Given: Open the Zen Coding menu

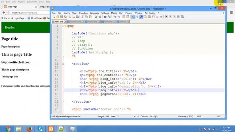Looking at the screenshot, I should pyautogui.click(x=150, y=13).
